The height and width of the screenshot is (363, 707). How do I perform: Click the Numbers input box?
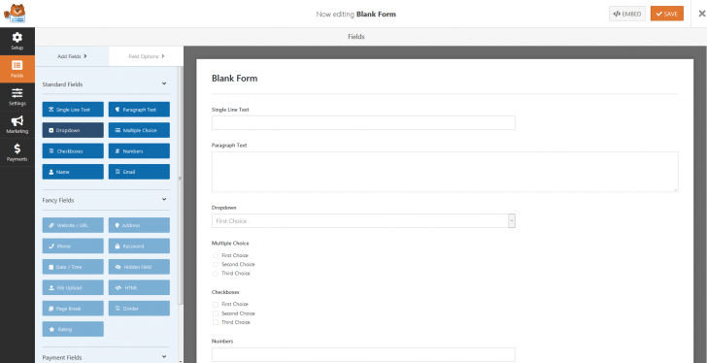pos(363,354)
